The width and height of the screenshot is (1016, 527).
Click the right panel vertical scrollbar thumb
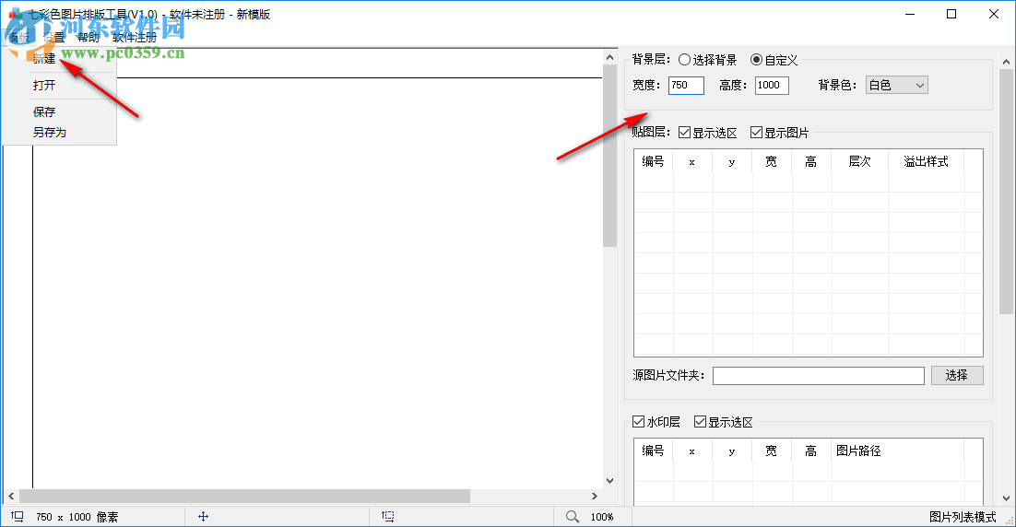click(x=1006, y=191)
